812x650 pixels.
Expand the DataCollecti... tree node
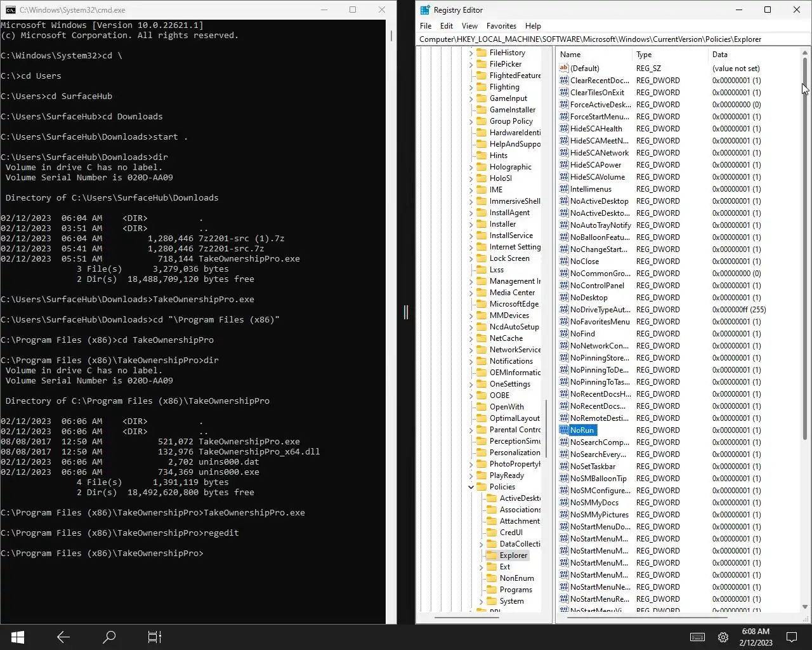(481, 544)
